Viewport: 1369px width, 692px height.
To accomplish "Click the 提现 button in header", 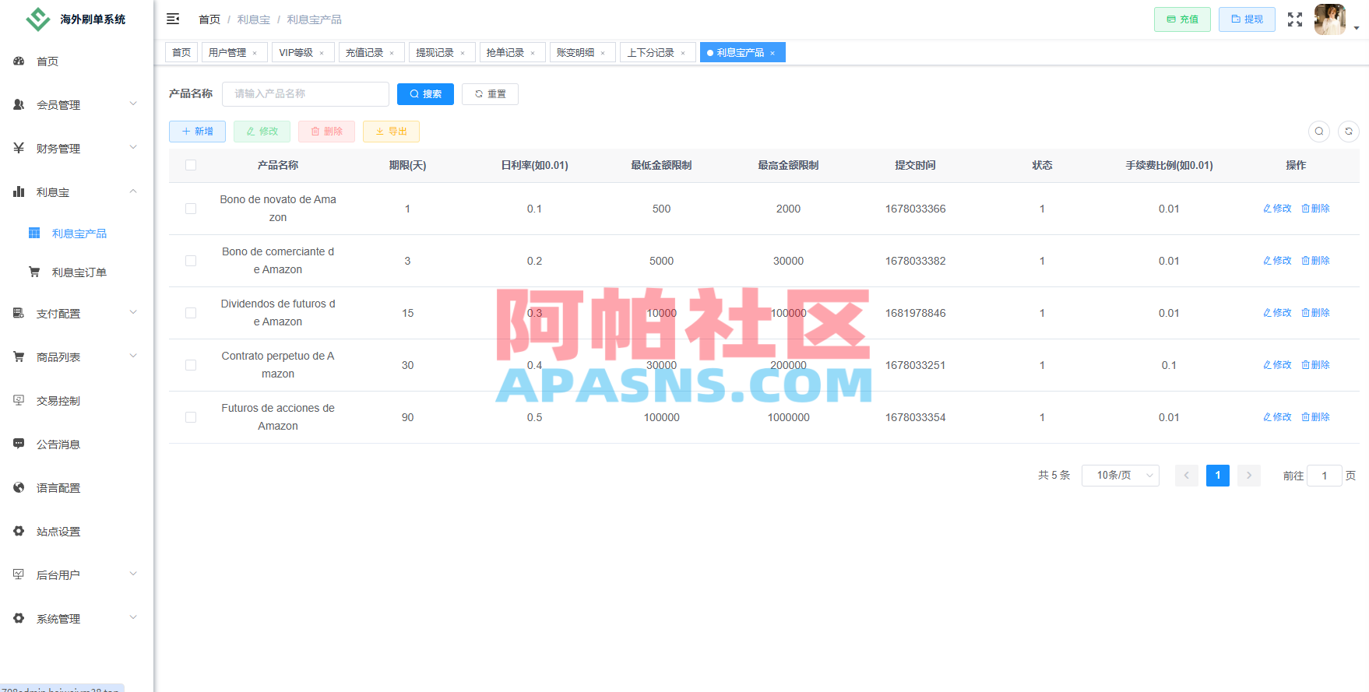I will point(1247,19).
